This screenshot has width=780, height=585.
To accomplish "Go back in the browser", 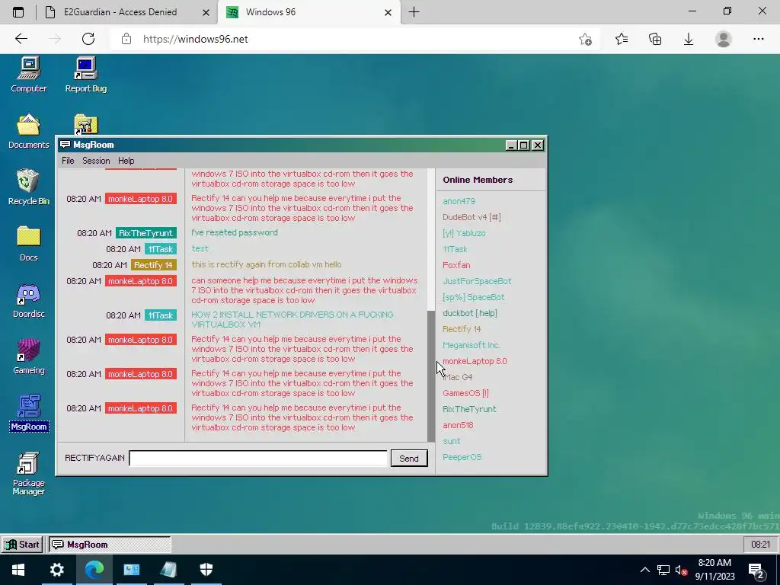I will pos(21,39).
